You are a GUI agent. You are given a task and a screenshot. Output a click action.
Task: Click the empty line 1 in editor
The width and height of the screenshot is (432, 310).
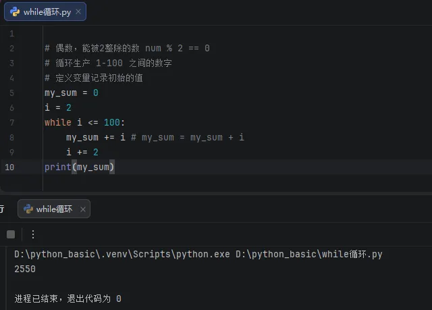click(x=237, y=34)
